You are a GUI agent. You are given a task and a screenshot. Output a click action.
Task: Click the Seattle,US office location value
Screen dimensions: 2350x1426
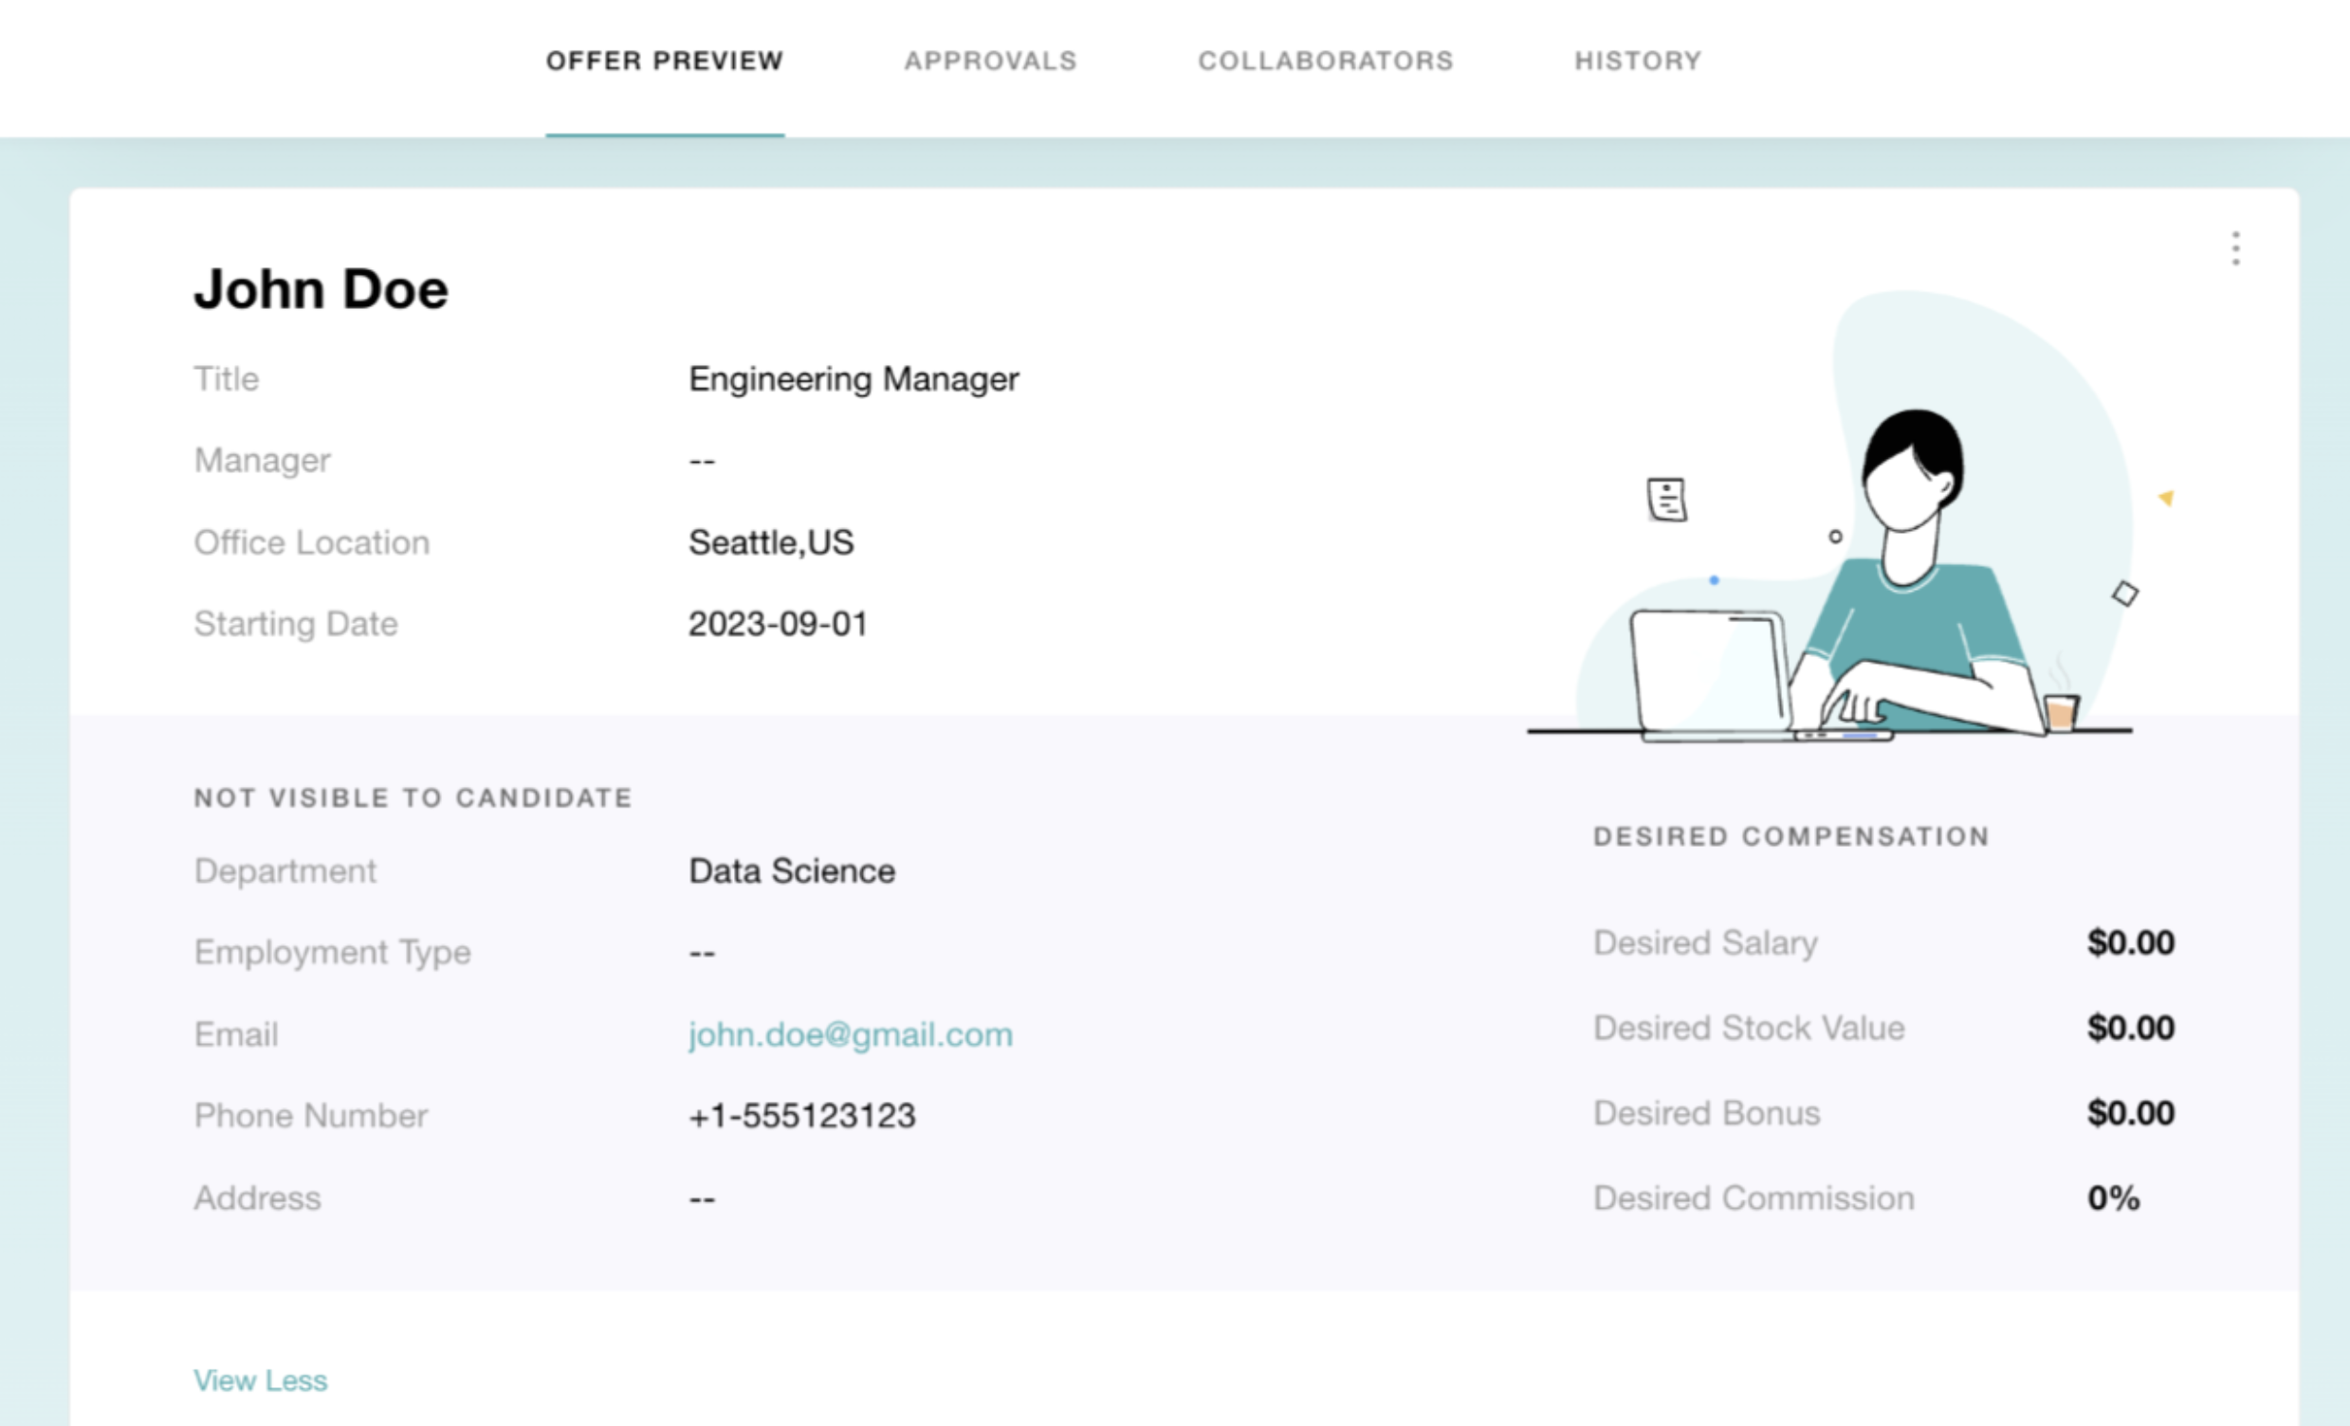771,542
